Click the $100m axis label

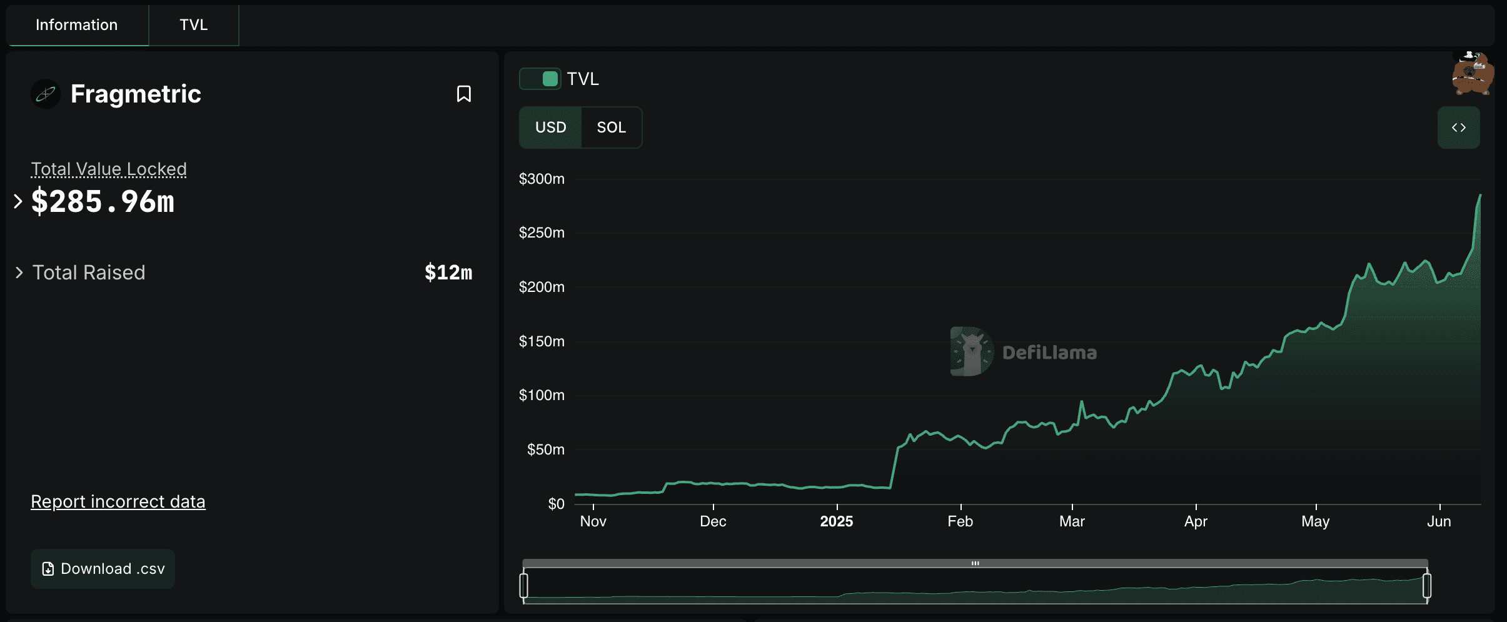pos(542,395)
